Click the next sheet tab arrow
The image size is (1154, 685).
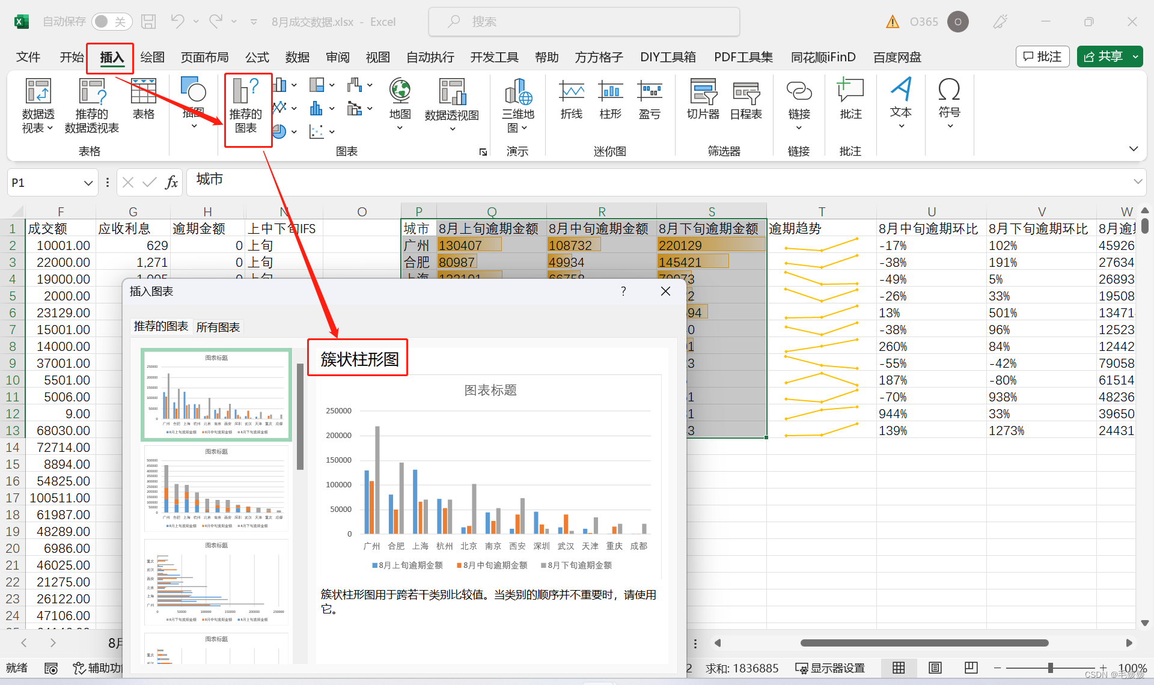[53, 643]
